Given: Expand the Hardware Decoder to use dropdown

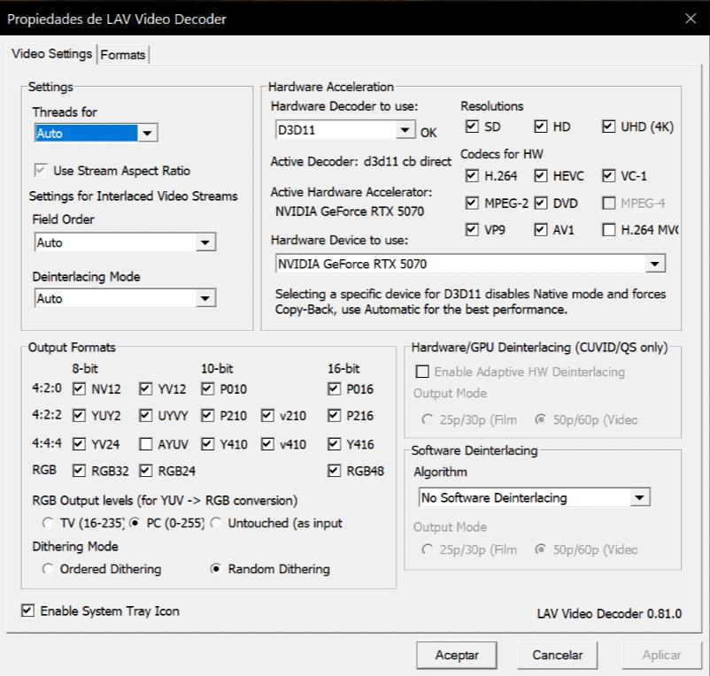Looking at the screenshot, I should [405, 132].
